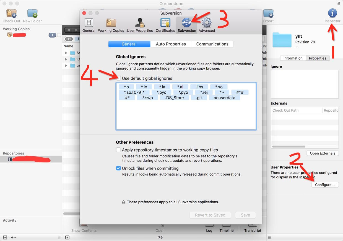Select the .DS_Store ignore token
Image resolution: width=343 pixels, height=241 pixels.
click(x=174, y=98)
